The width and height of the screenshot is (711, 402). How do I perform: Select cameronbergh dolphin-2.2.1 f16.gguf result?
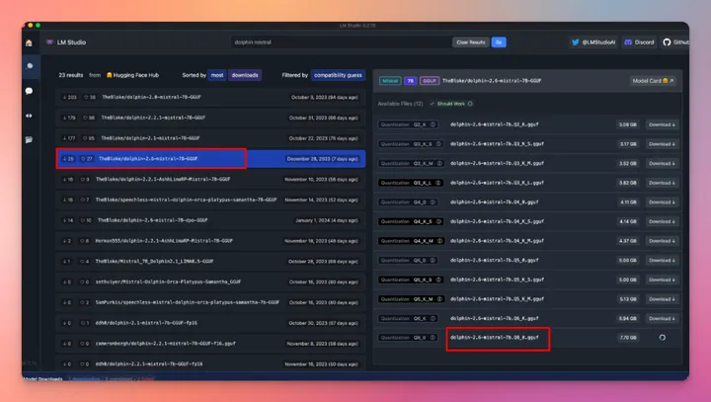coord(210,344)
